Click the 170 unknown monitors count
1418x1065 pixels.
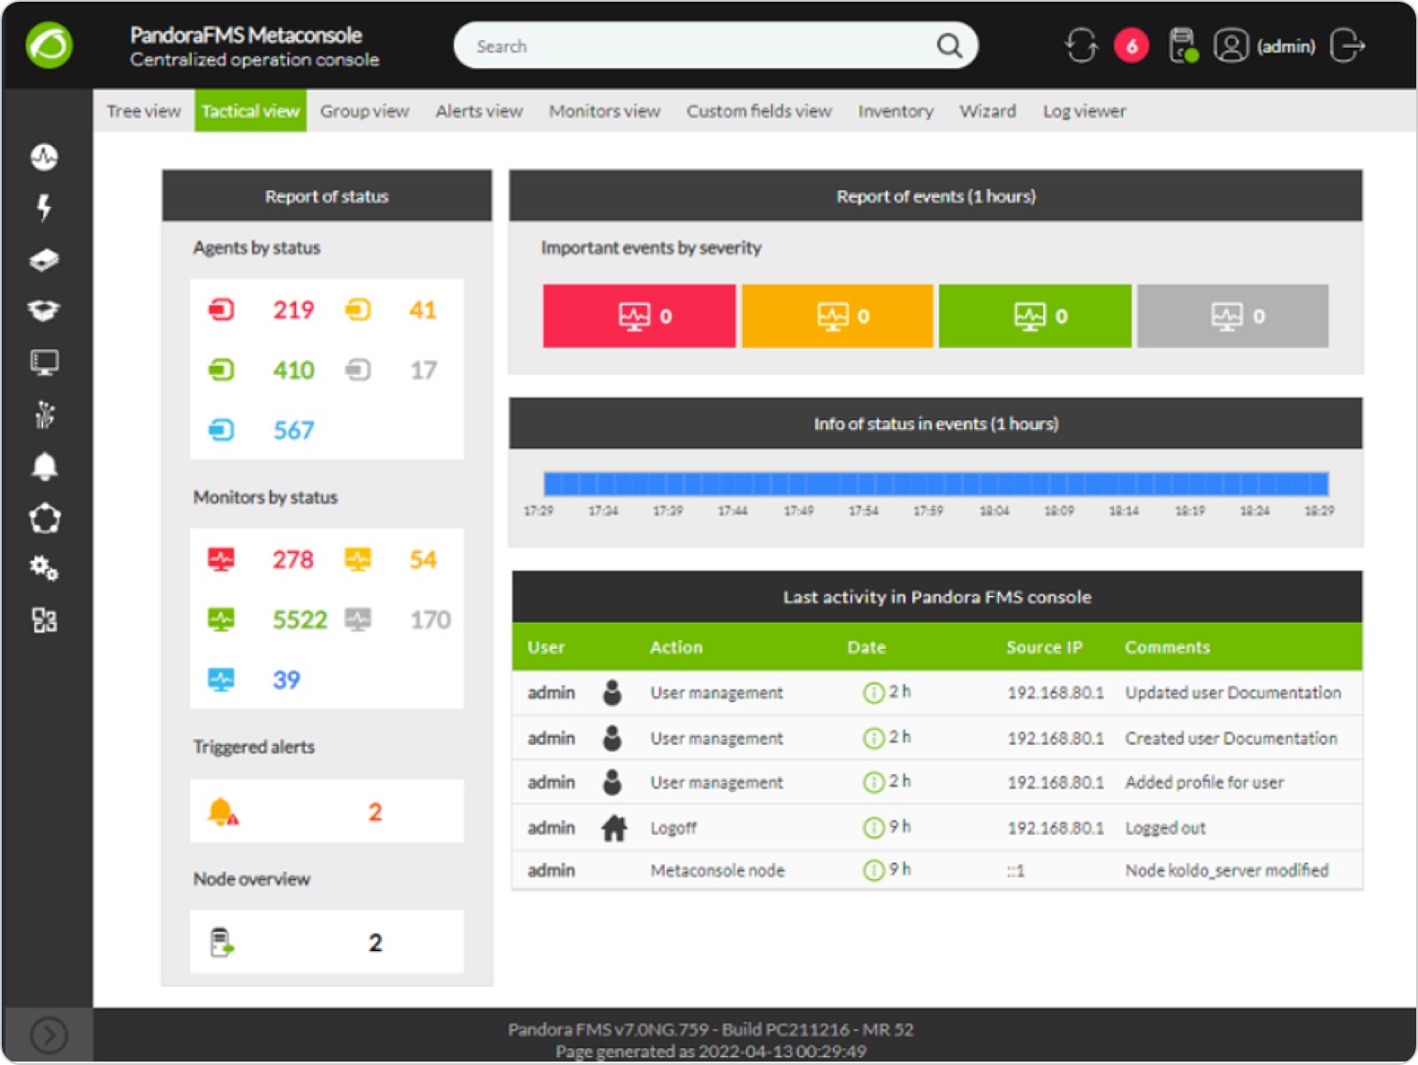pos(431,619)
